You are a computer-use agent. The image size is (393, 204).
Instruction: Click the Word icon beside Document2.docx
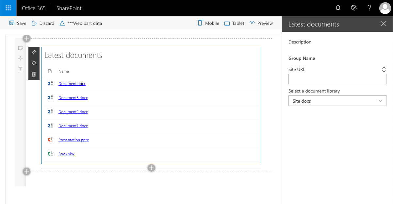pos(50,112)
